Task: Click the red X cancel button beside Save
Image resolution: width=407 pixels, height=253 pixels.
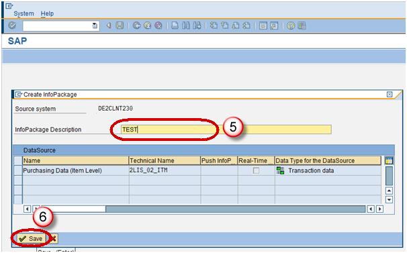Action: click(x=53, y=238)
